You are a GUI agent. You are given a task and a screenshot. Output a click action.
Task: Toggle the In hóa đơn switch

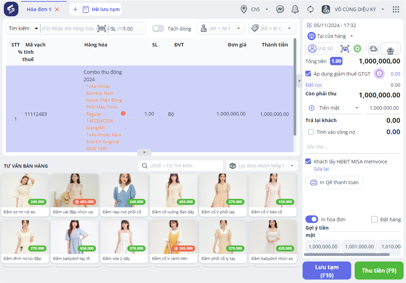coord(312,220)
